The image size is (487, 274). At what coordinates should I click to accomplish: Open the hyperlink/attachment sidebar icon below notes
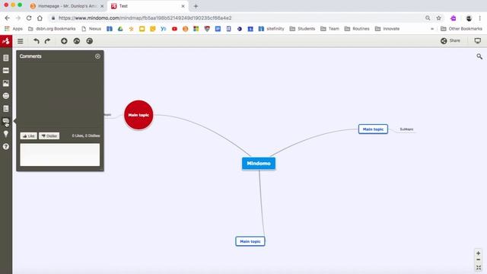(x=6, y=71)
